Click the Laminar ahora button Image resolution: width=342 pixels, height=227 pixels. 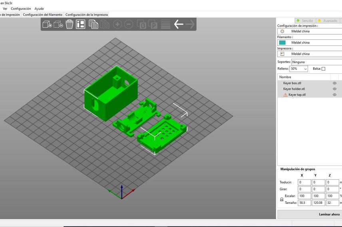310,214
